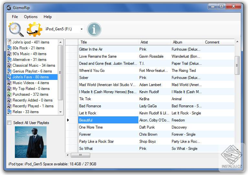This screenshot has width=248, height=175.
Task: Close the GizmoRip window
Action: tap(233, 6)
